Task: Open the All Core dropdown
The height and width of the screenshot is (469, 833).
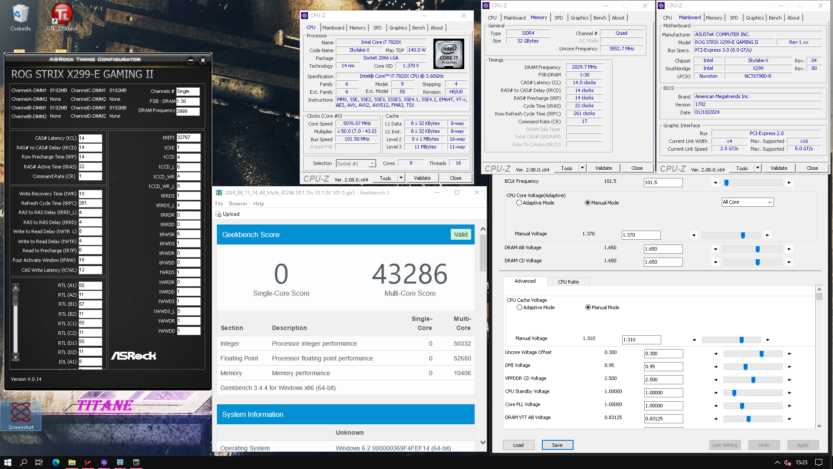Action: click(x=748, y=202)
